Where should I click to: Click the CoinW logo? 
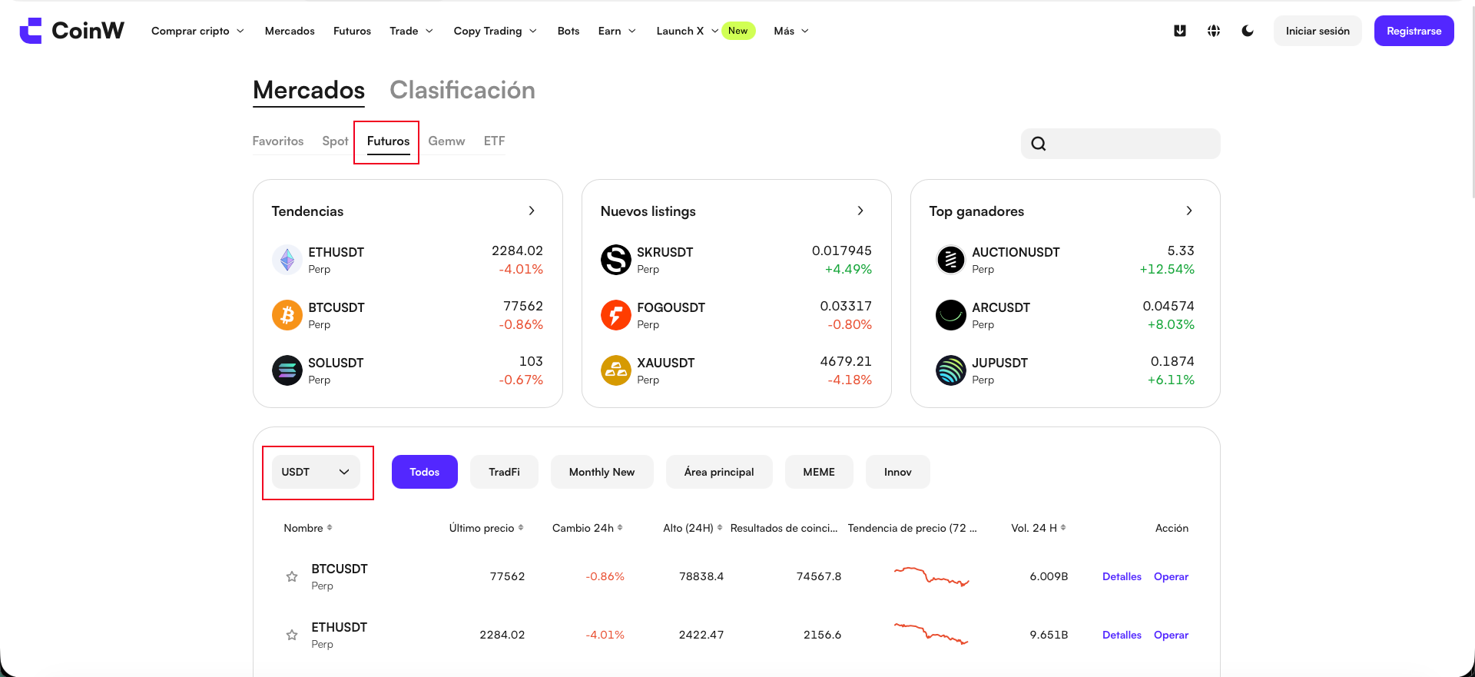(71, 31)
